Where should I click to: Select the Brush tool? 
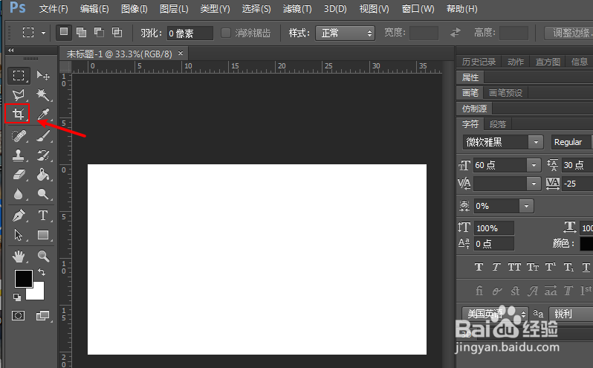click(x=43, y=136)
